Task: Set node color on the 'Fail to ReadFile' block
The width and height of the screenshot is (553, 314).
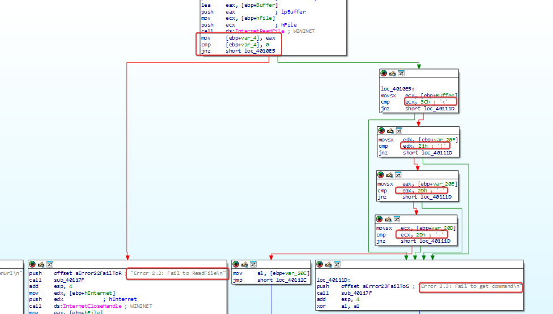Action: (x=32, y=264)
